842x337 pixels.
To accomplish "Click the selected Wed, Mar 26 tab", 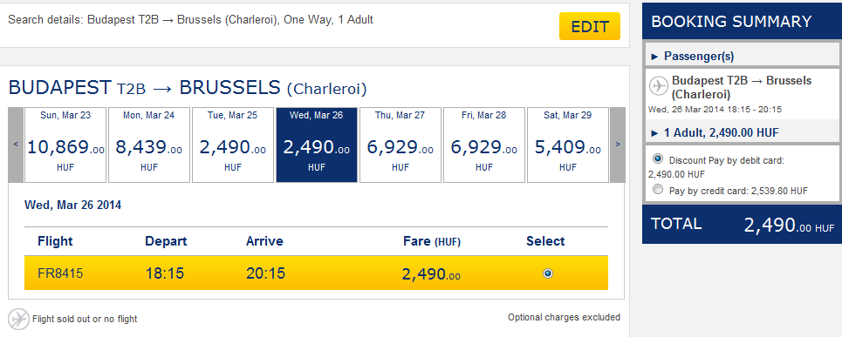I will point(317,145).
